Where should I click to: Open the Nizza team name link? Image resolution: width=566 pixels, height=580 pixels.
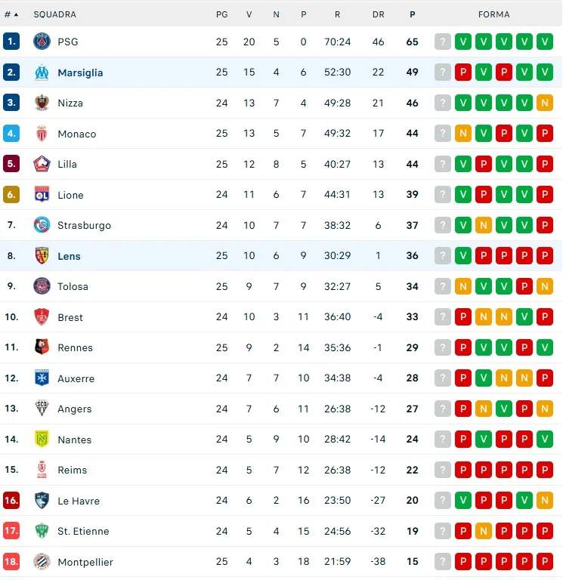pos(70,103)
